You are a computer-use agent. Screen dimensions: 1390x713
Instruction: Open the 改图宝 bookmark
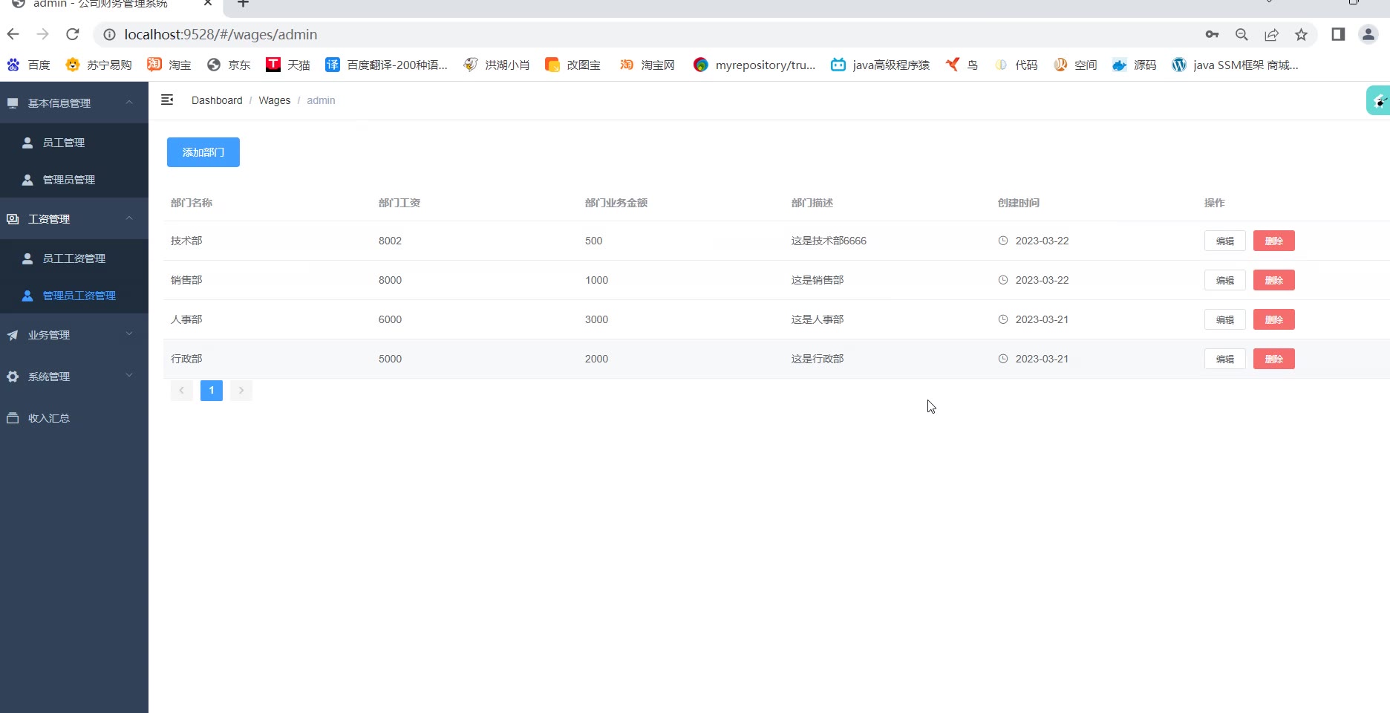pos(572,65)
